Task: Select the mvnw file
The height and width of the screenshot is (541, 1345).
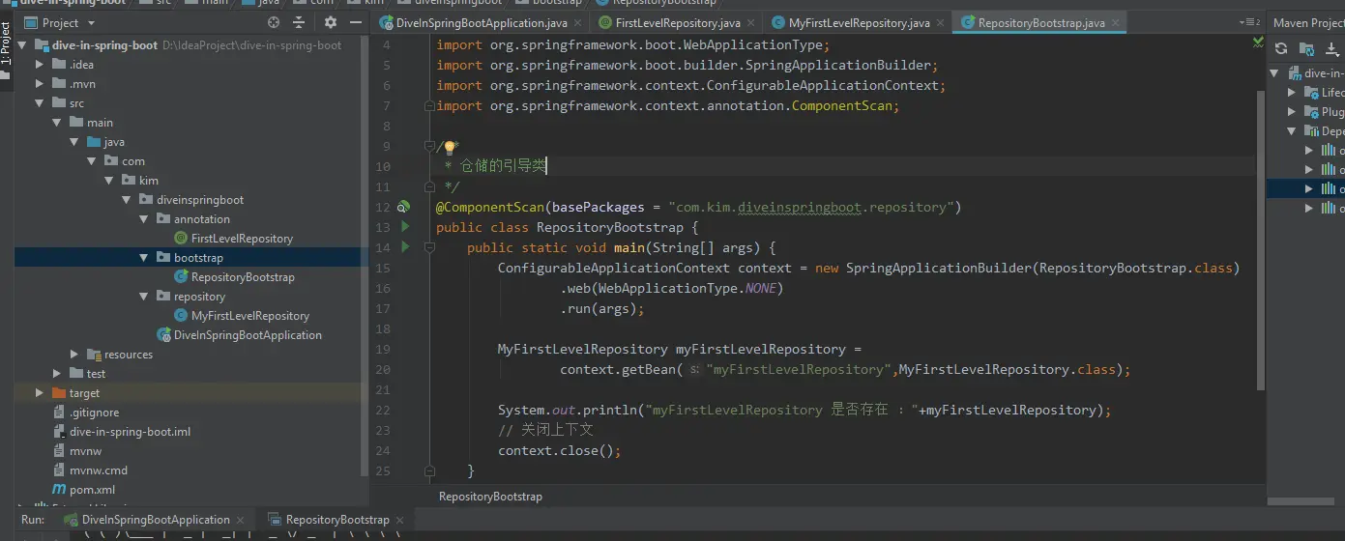Action: [x=76, y=451]
